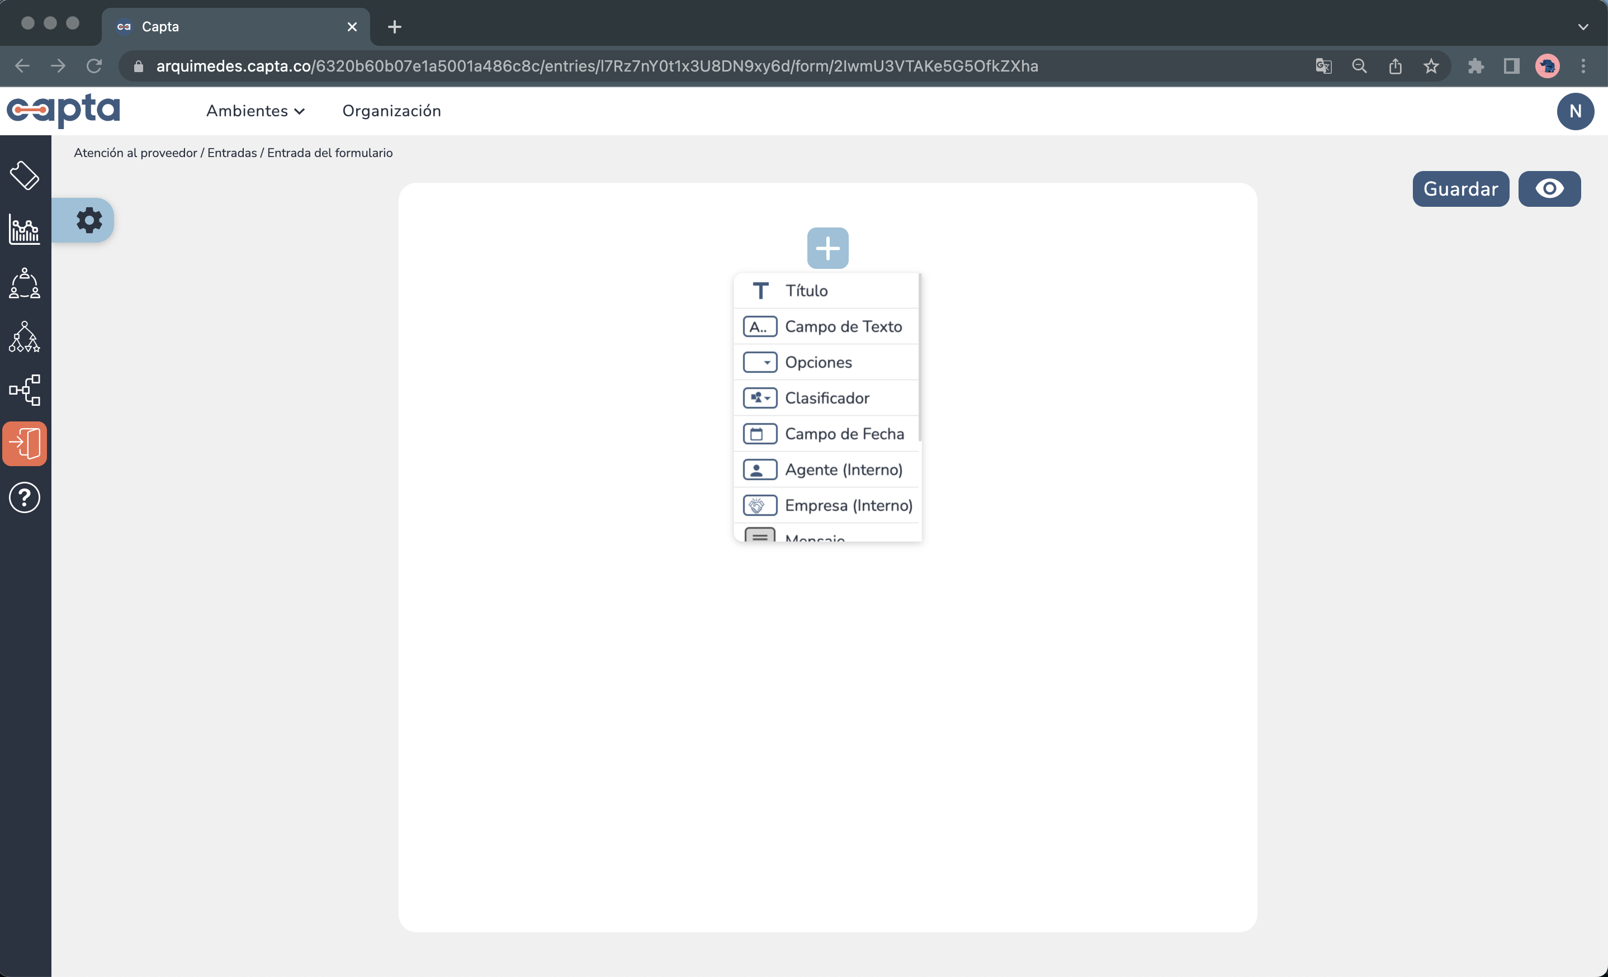Open the help question mark icon

tap(24, 497)
